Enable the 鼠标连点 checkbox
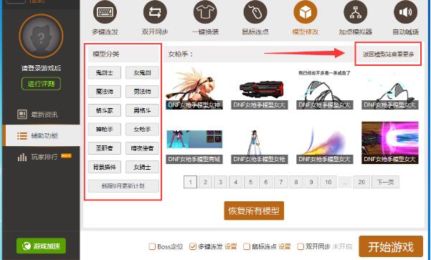Viewport: 431px width, 260px height. click(247, 246)
